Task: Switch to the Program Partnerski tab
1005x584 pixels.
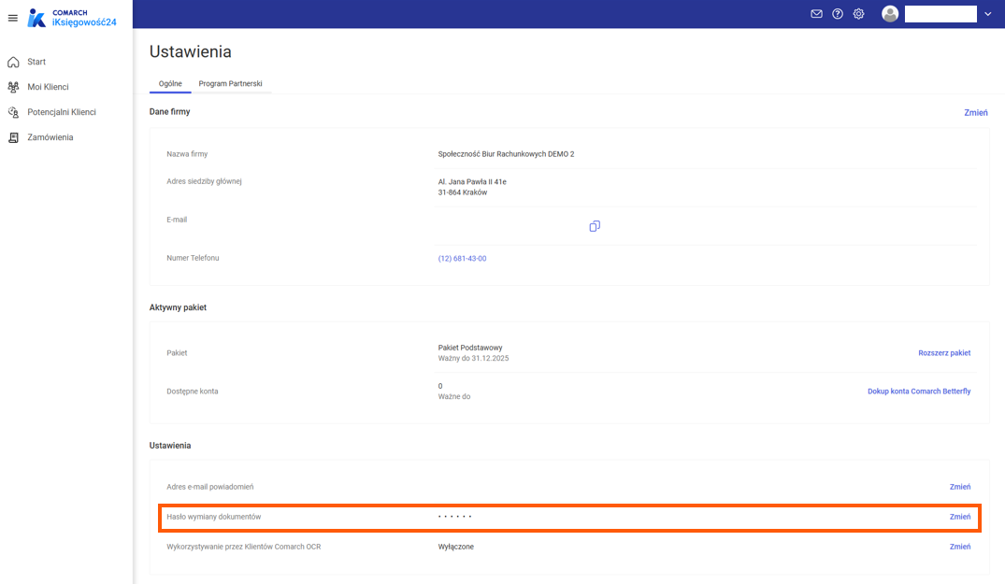Action: click(x=230, y=83)
